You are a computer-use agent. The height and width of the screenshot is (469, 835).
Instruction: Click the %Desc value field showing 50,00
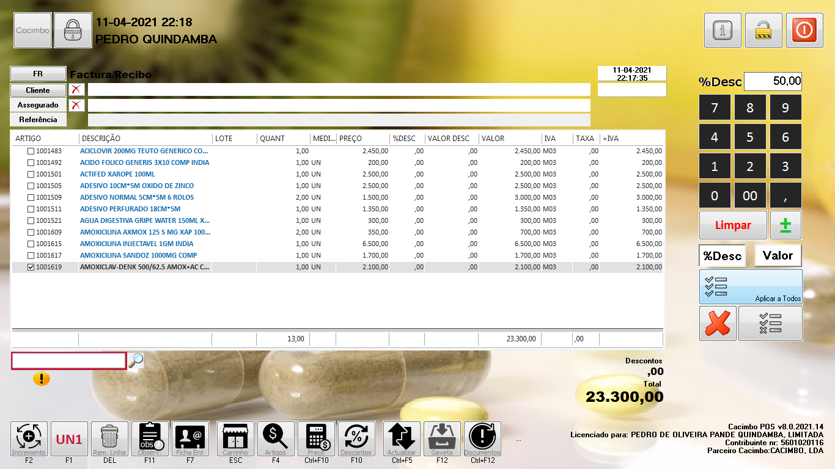click(773, 81)
